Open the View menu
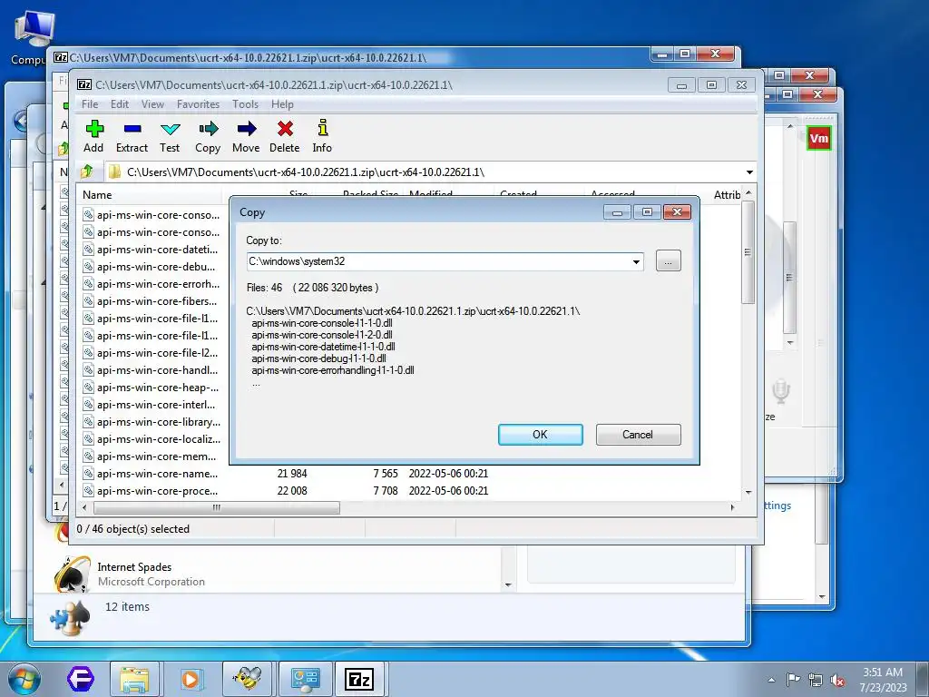 click(152, 104)
